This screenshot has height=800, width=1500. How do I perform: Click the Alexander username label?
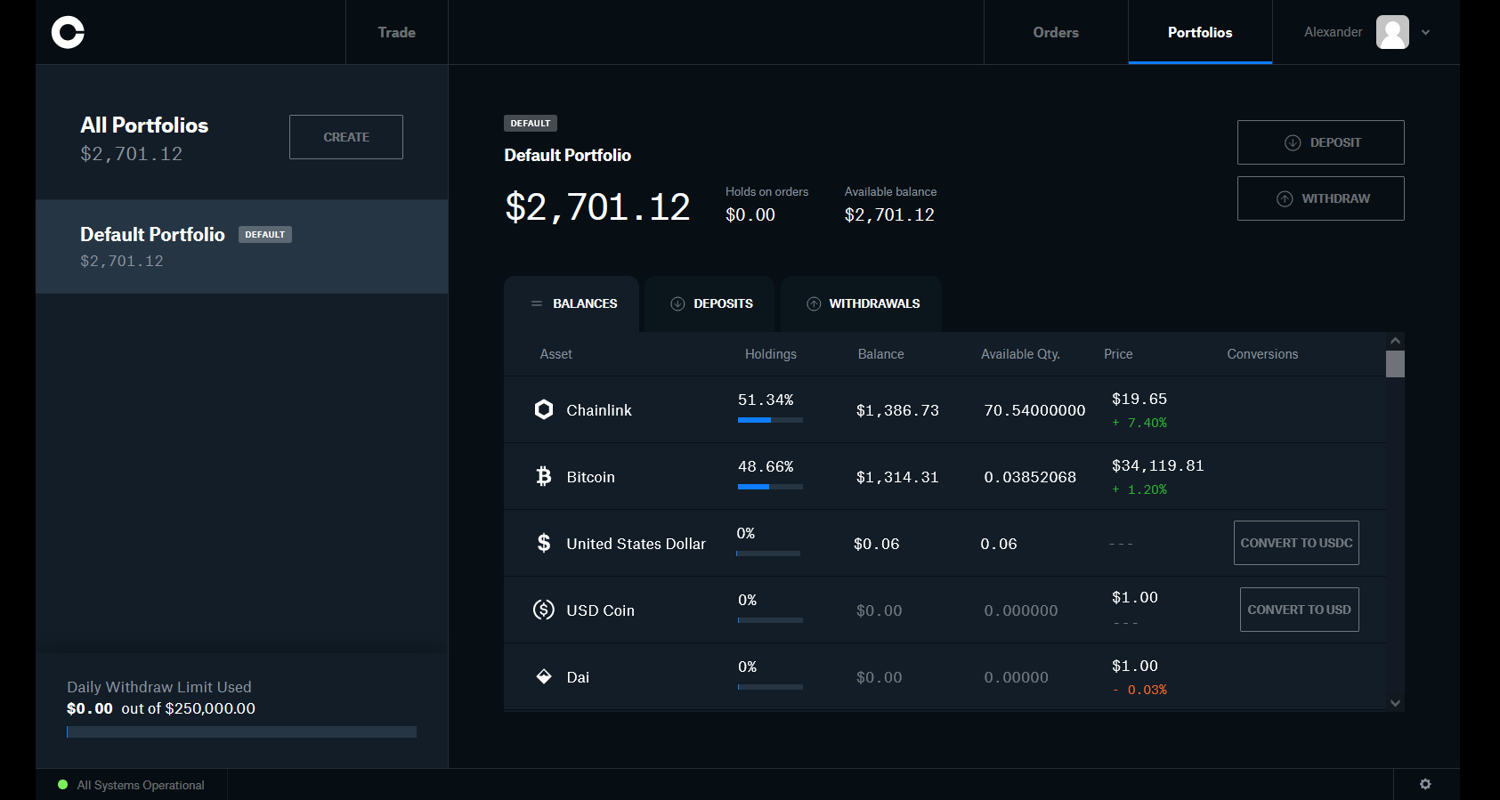[1333, 32]
